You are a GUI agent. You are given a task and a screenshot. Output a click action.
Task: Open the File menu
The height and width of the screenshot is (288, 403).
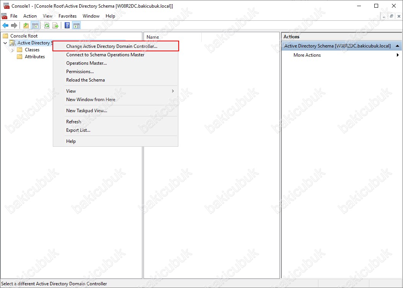tap(14, 16)
